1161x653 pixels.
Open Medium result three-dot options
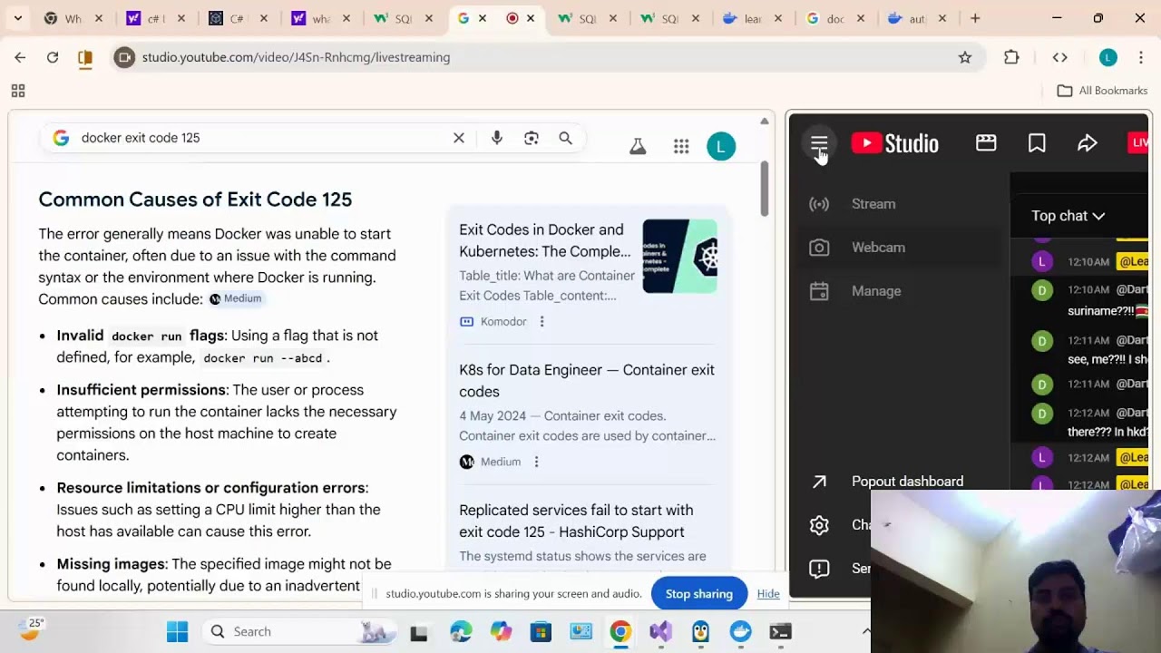pos(536,462)
